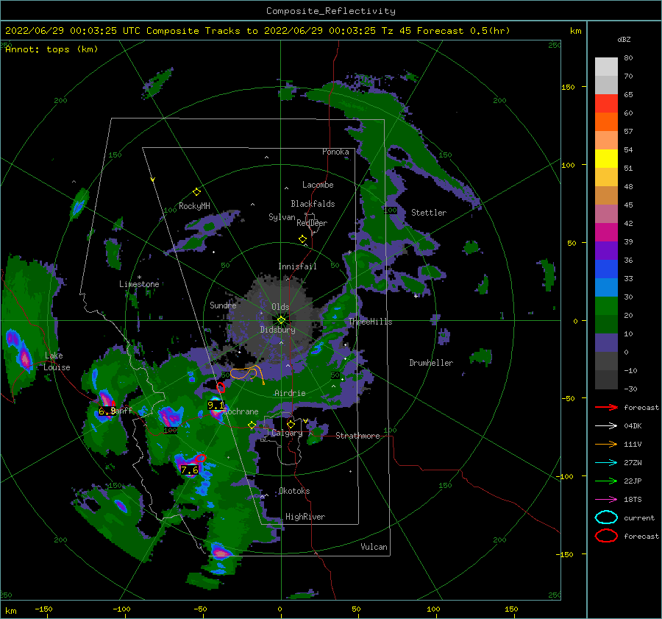Image resolution: width=662 pixels, height=619 pixels.
Task: Click the RedDeer city label
Action: (312, 223)
